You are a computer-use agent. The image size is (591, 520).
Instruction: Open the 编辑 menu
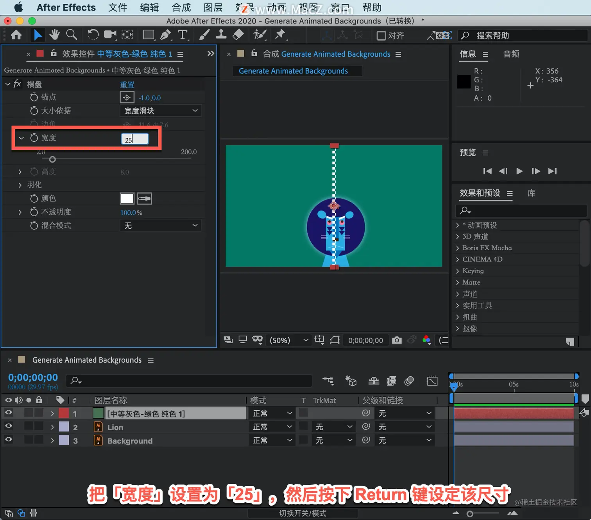150,7
